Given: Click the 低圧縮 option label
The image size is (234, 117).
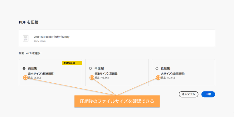Looking at the screenshot, I should [x=165, y=68].
